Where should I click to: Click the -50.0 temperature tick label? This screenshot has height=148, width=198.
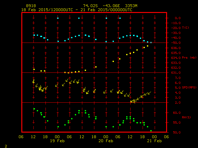176,43
